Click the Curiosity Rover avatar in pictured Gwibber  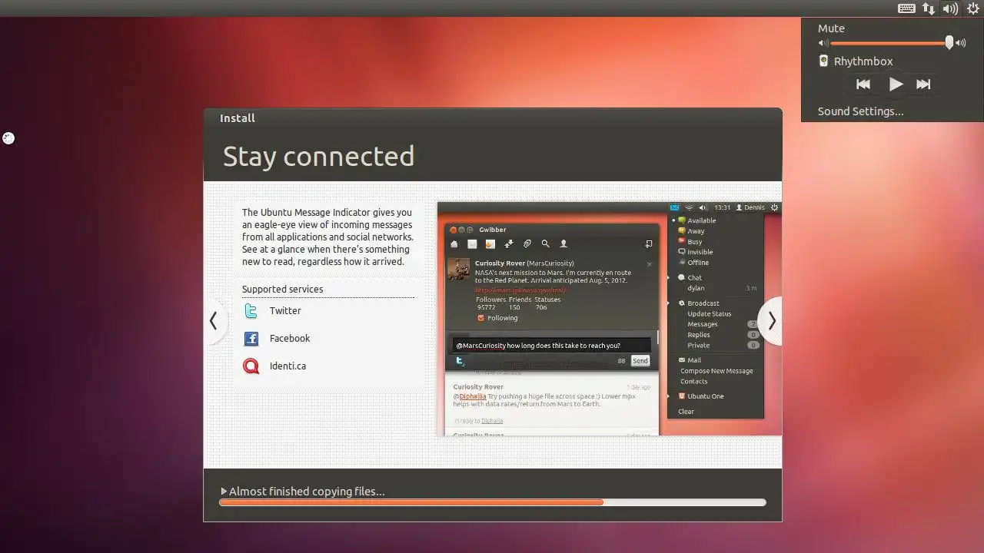point(459,270)
